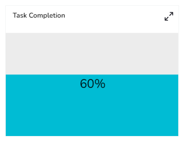Expand the Task Completion widget to fullscreen
This screenshot has height=145, width=184.
tap(169, 16)
